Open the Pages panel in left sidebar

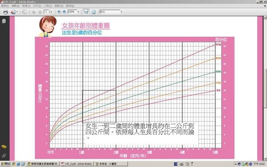pyautogui.click(x=4, y=21)
